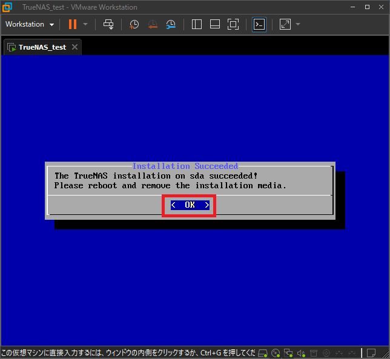
Task: Click the grayed-out camera device status icon
Action: 326,353
